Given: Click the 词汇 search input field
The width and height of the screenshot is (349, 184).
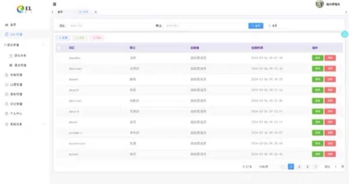Looking at the screenshot, I should 110,26.
